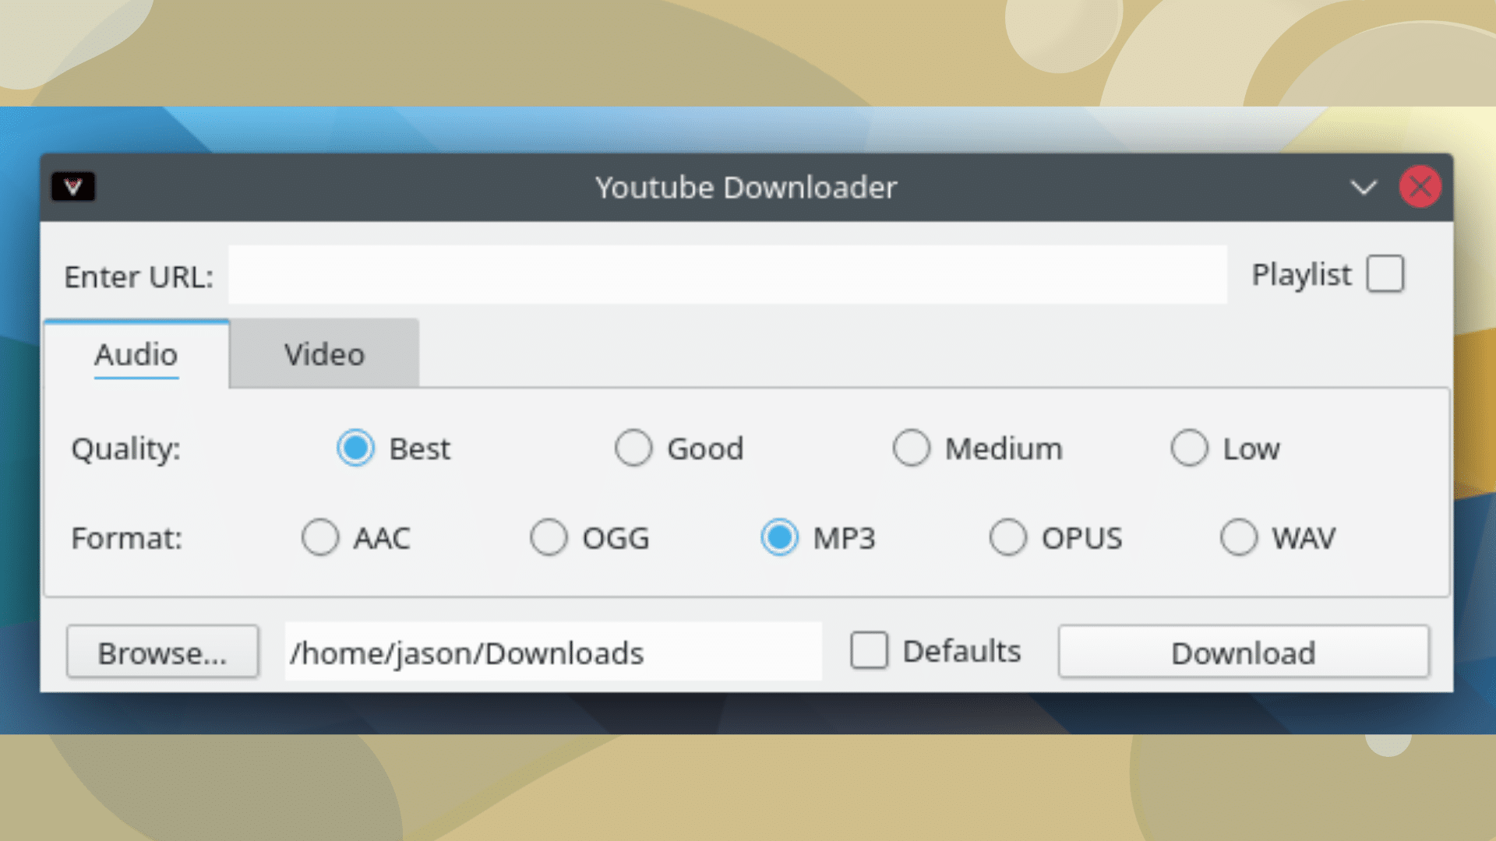Choose OGG audio format
This screenshot has width=1496, height=841.
[549, 537]
